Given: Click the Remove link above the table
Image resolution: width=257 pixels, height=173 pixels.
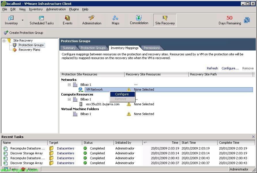Looking at the screenshot, I should (x=248, y=68).
